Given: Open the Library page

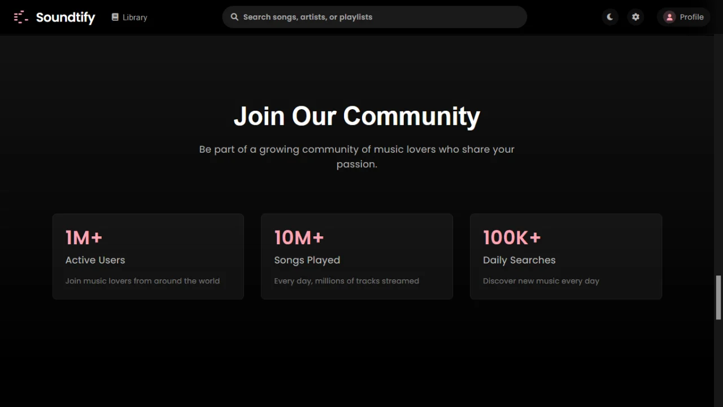Looking at the screenshot, I should 129,17.
